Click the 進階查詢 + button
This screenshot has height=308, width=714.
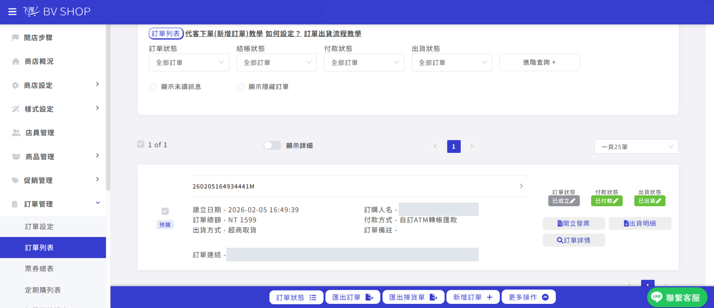(x=539, y=62)
